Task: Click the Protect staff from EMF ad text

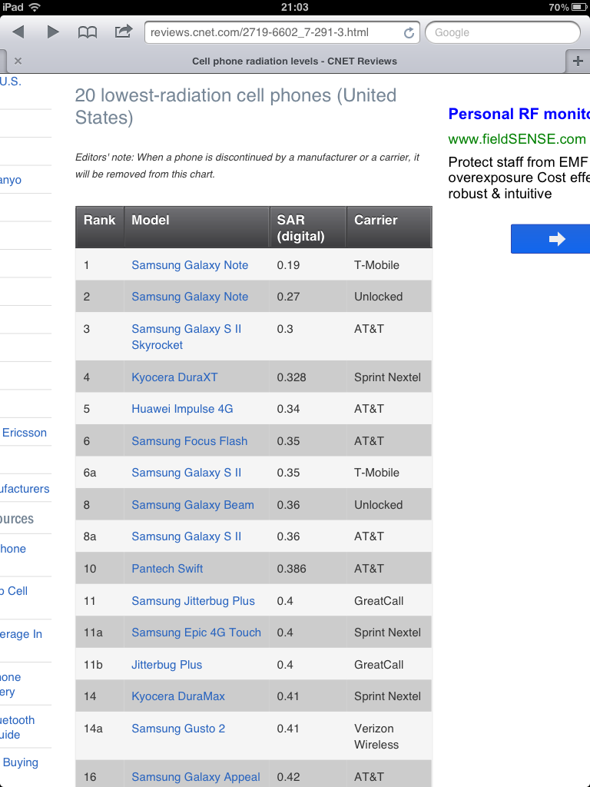Action: [x=519, y=178]
